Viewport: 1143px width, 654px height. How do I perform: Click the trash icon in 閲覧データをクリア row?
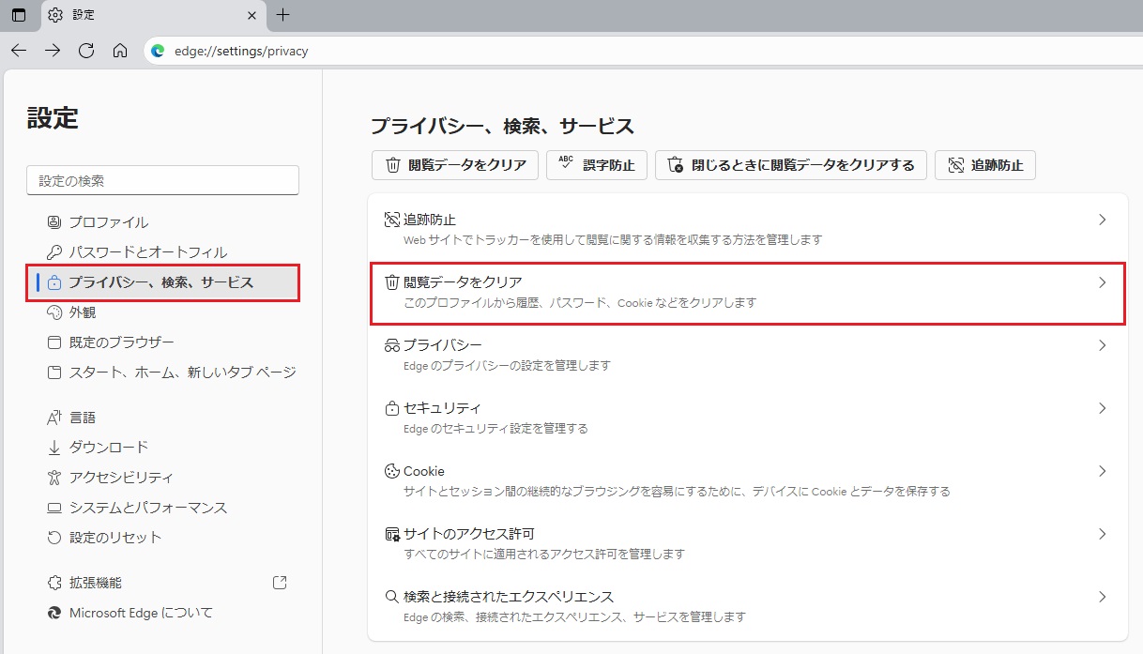(392, 282)
